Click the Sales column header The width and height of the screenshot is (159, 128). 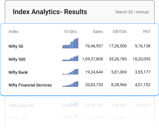98,32
